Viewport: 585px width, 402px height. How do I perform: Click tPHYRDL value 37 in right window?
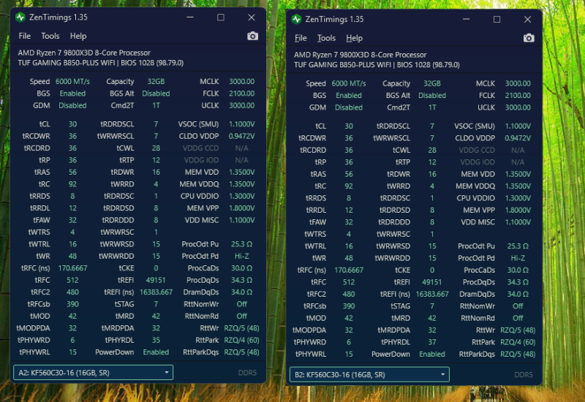pos(432,342)
